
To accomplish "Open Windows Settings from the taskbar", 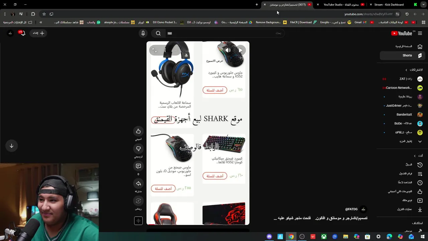I will coord(379,237).
